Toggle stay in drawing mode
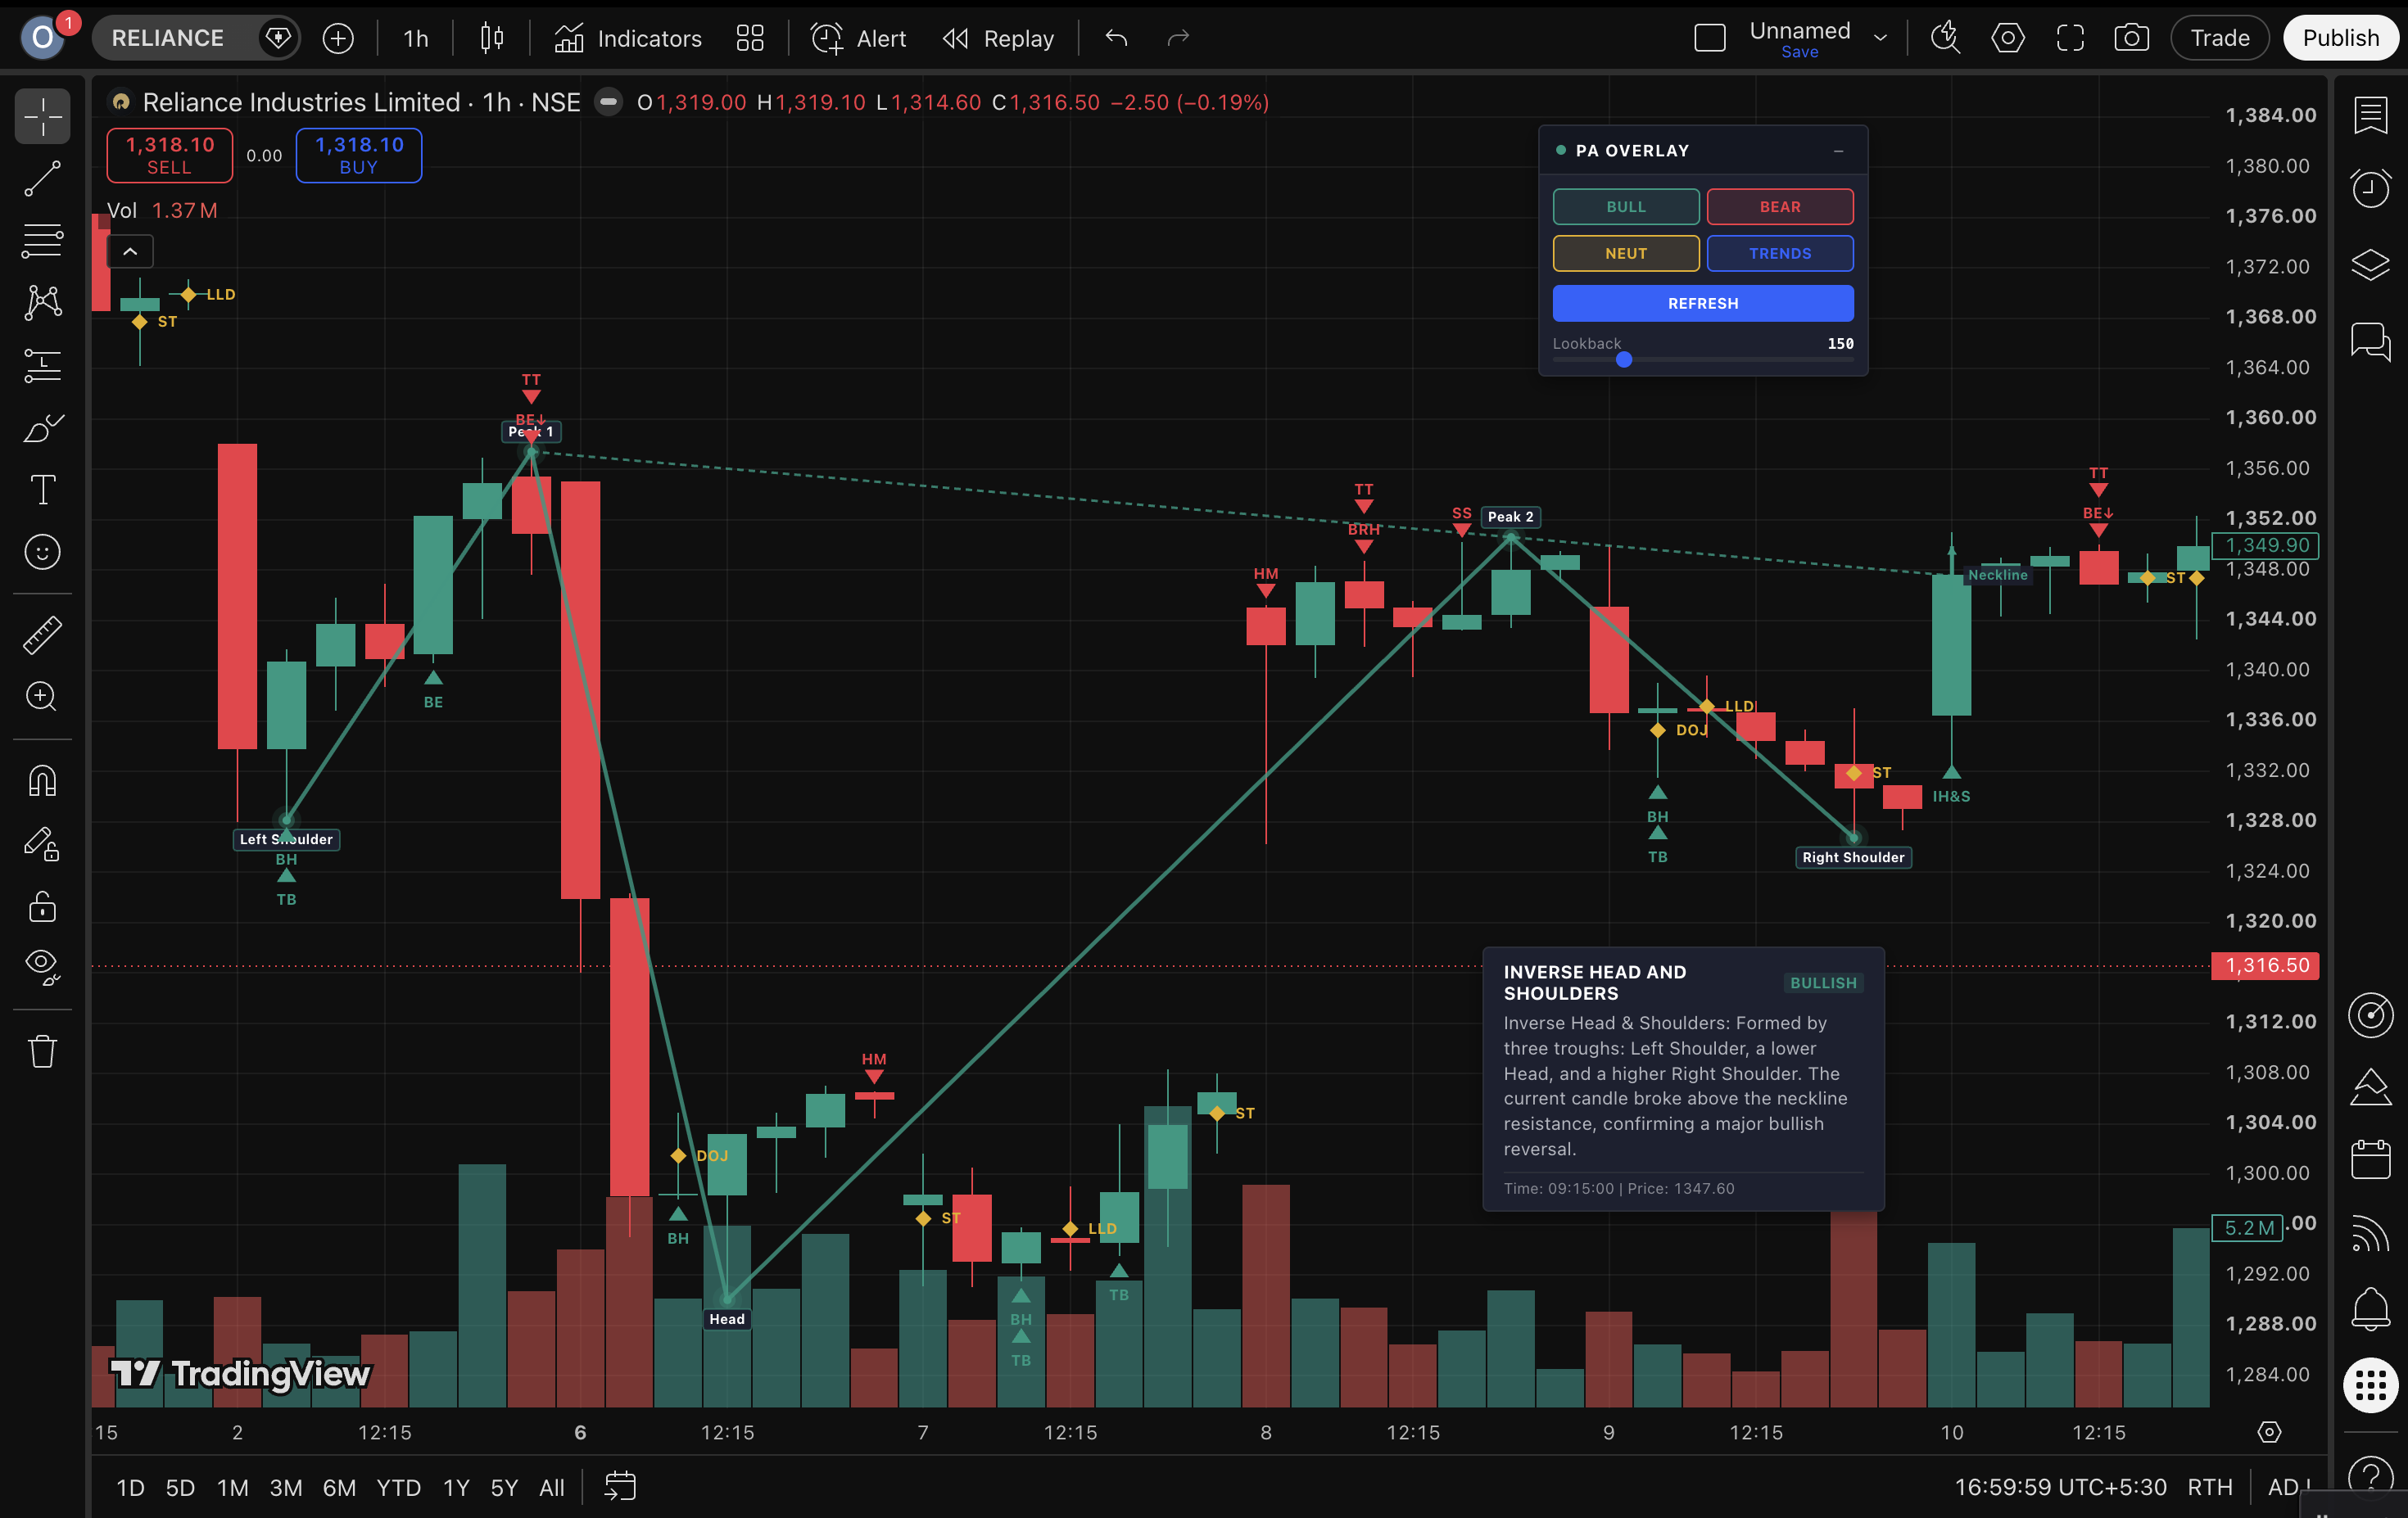 42,843
